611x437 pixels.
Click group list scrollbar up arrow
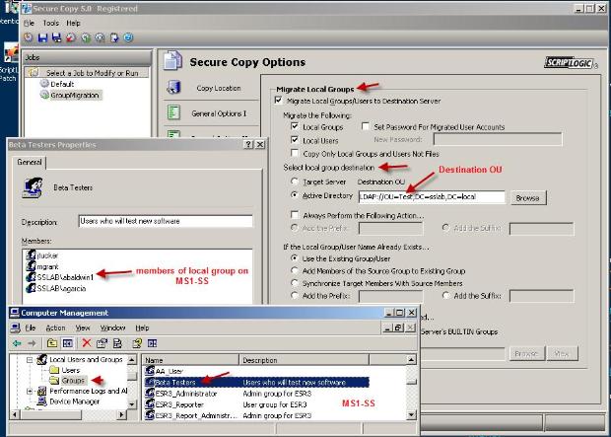411,360
